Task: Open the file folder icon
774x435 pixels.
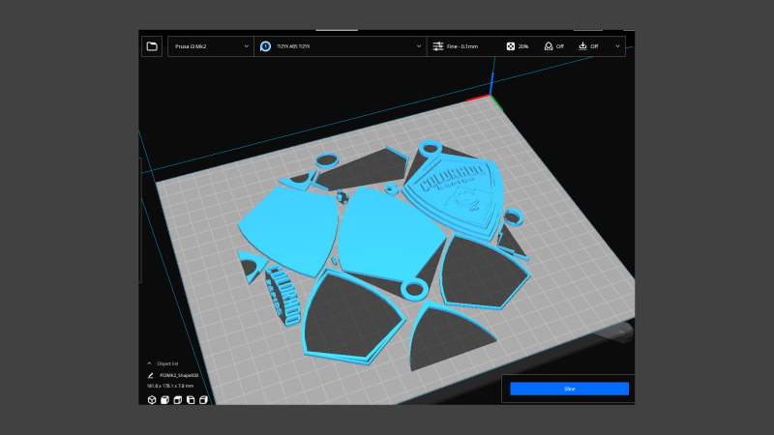Action: (x=152, y=45)
